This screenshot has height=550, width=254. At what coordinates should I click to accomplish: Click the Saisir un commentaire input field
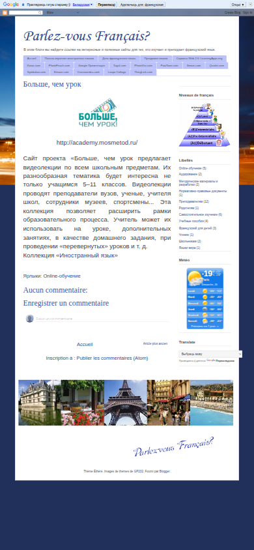(x=102, y=319)
